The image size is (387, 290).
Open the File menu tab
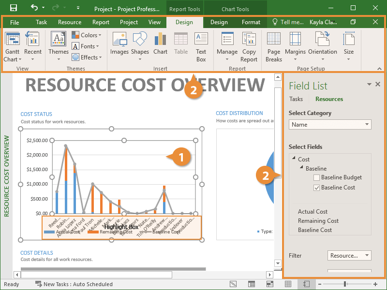pyautogui.click(x=15, y=22)
